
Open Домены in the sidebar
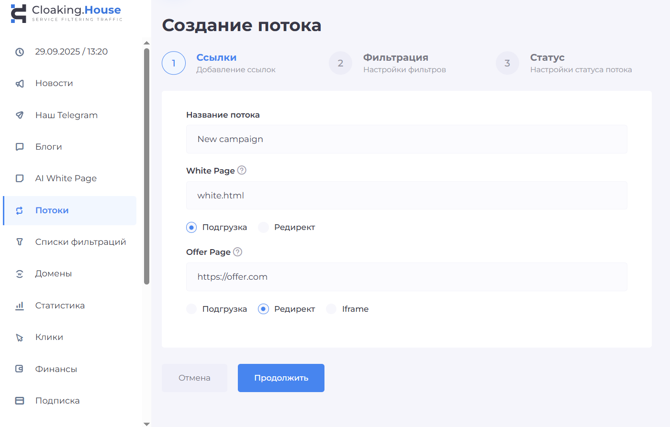click(x=54, y=274)
